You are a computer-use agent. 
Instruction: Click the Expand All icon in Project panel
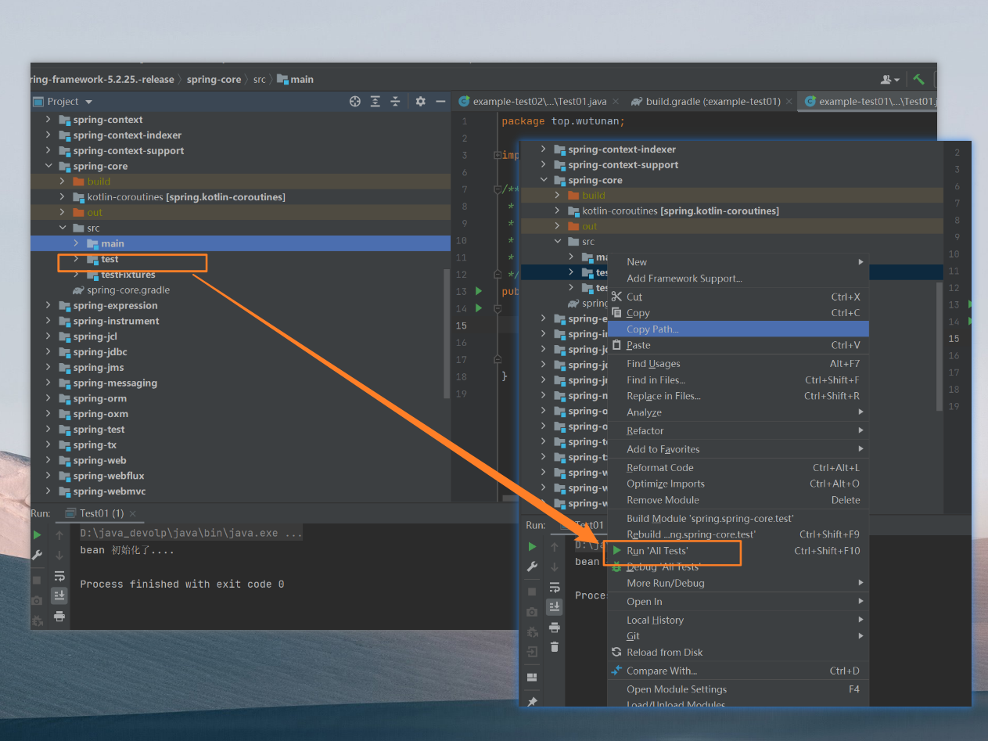375,102
